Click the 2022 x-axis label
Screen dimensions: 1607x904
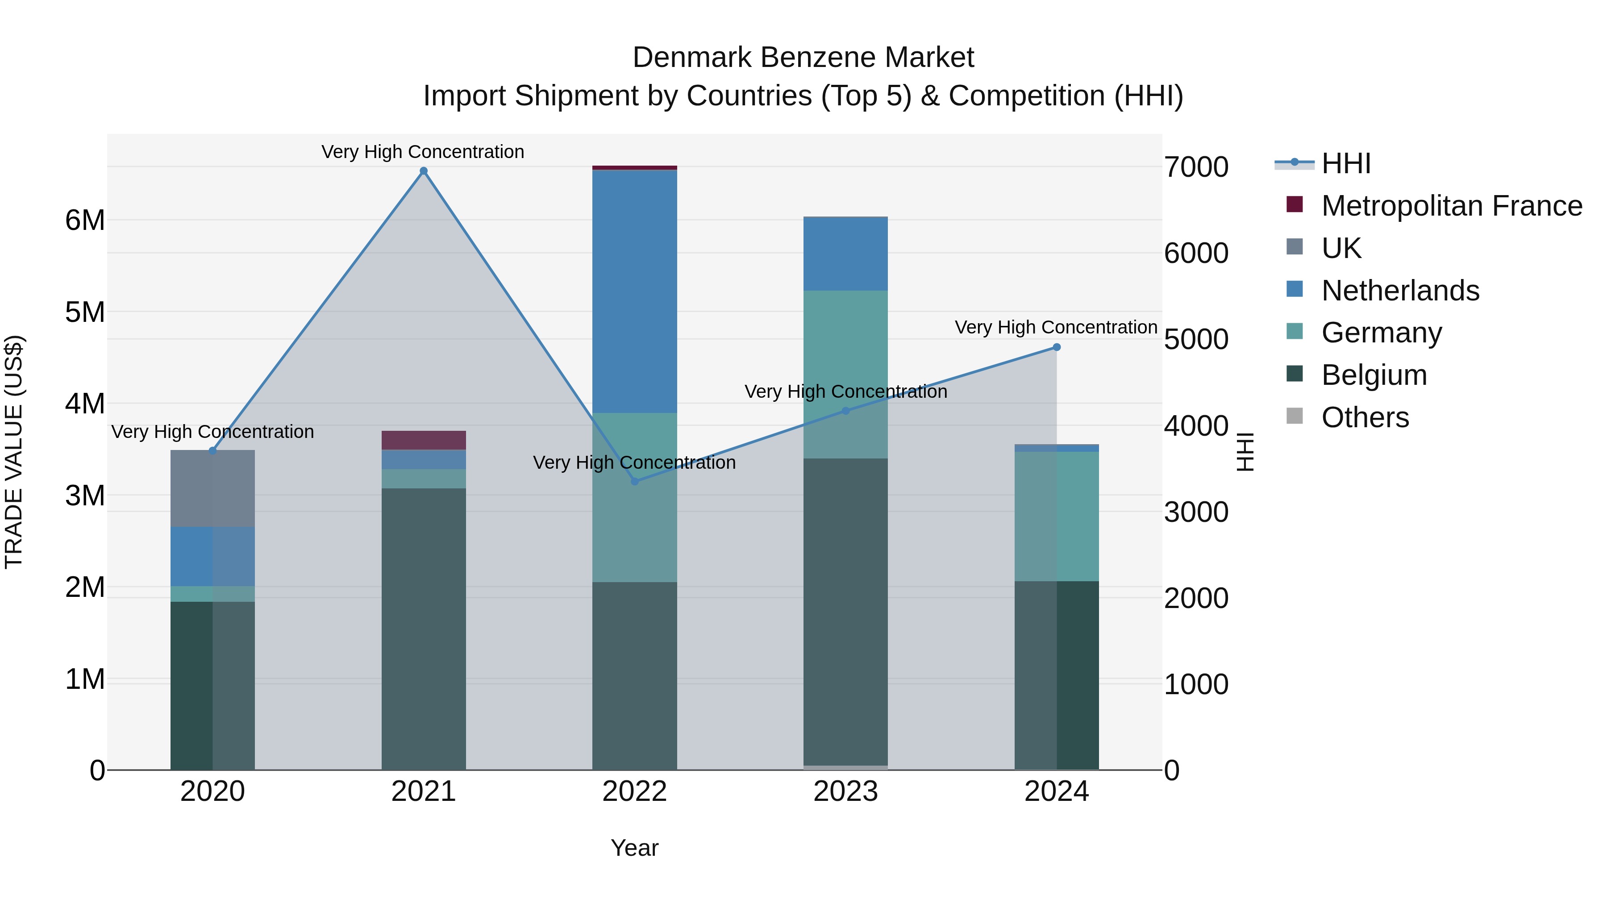tap(634, 792)
